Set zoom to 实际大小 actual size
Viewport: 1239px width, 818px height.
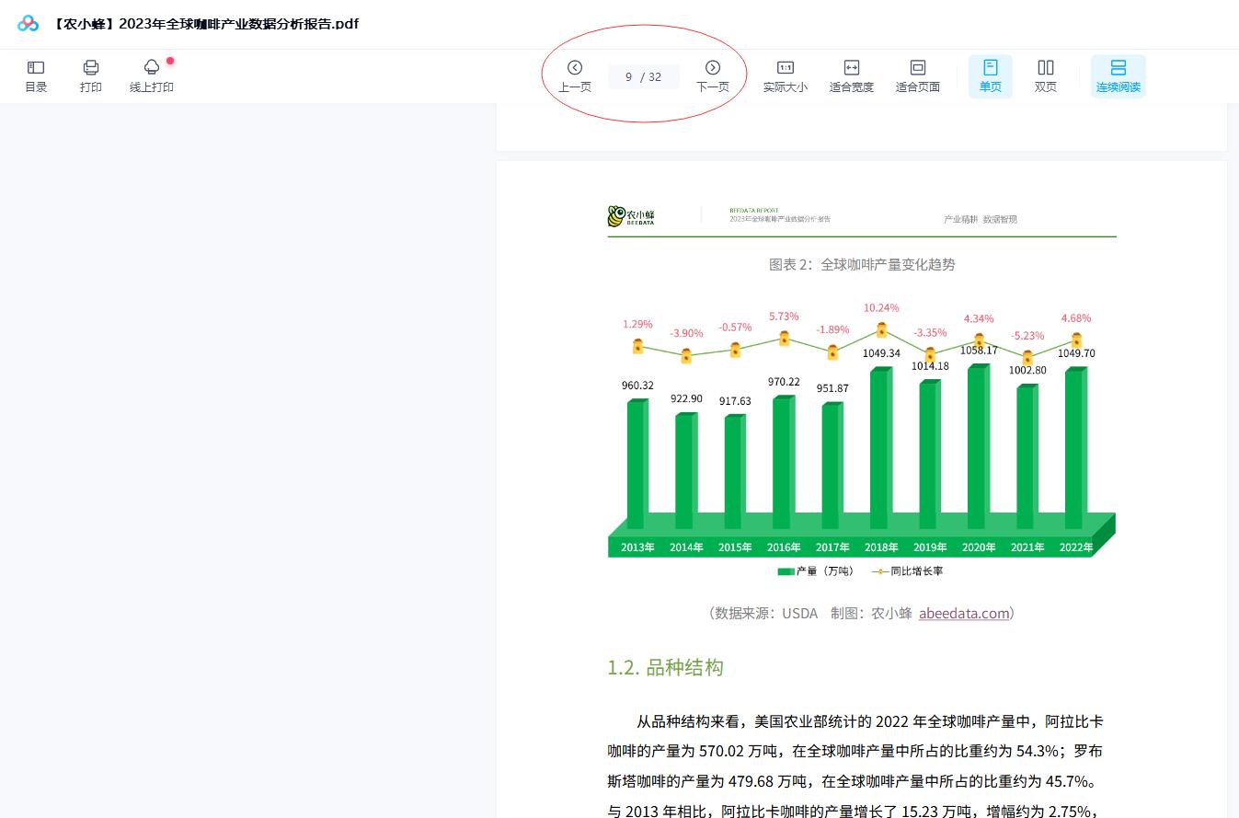coord(785,75)
